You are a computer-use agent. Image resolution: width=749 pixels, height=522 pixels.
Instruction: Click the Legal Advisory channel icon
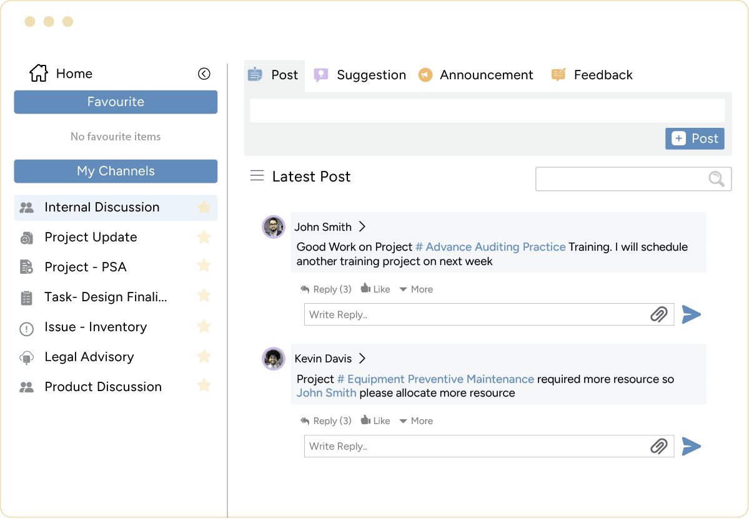(x=26, y=357)
